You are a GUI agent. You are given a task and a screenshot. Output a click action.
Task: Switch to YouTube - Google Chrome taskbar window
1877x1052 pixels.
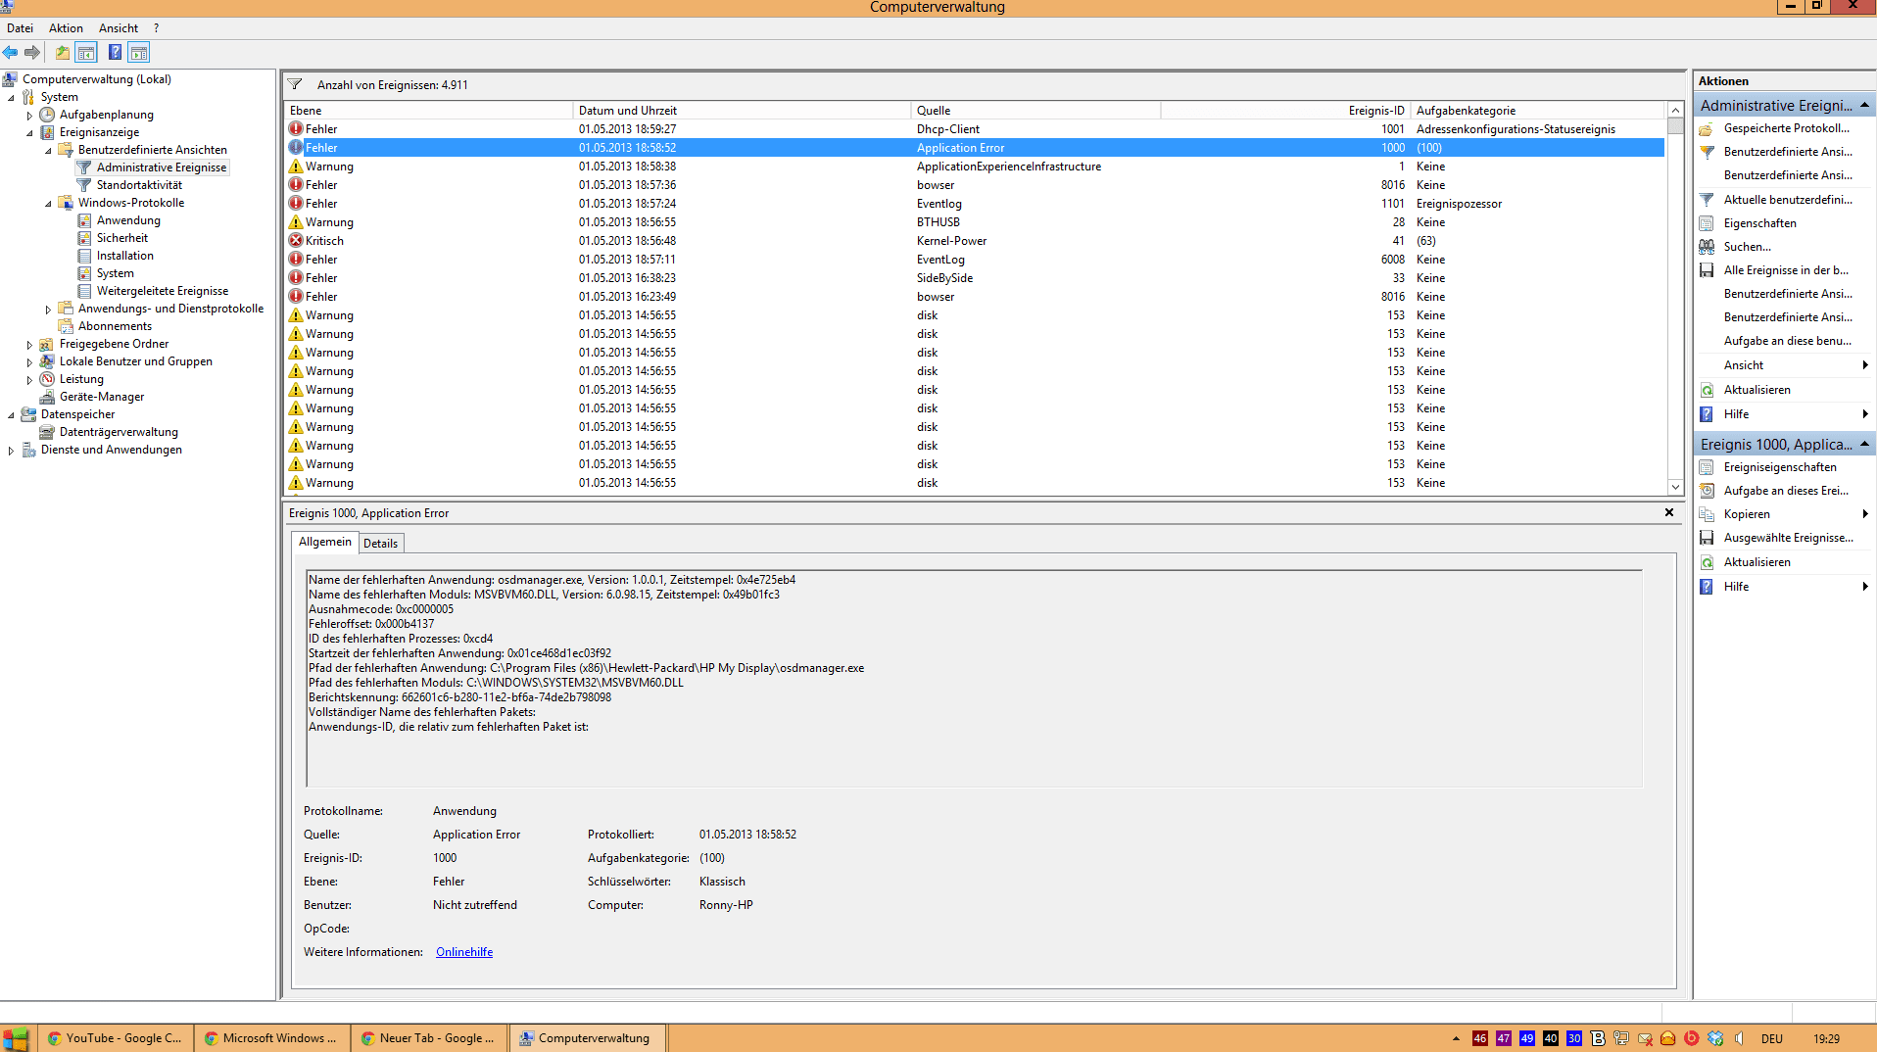115,1038
